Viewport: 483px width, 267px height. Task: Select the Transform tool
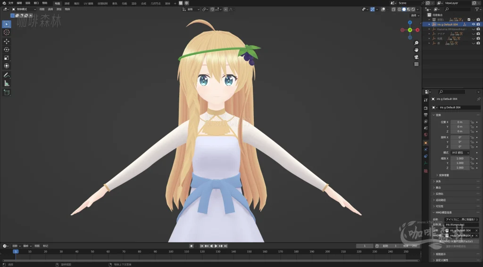(x=7, y=66)
